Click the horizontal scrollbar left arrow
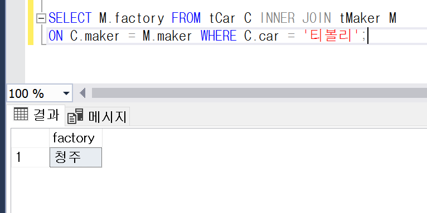 [x=83, y=93]
